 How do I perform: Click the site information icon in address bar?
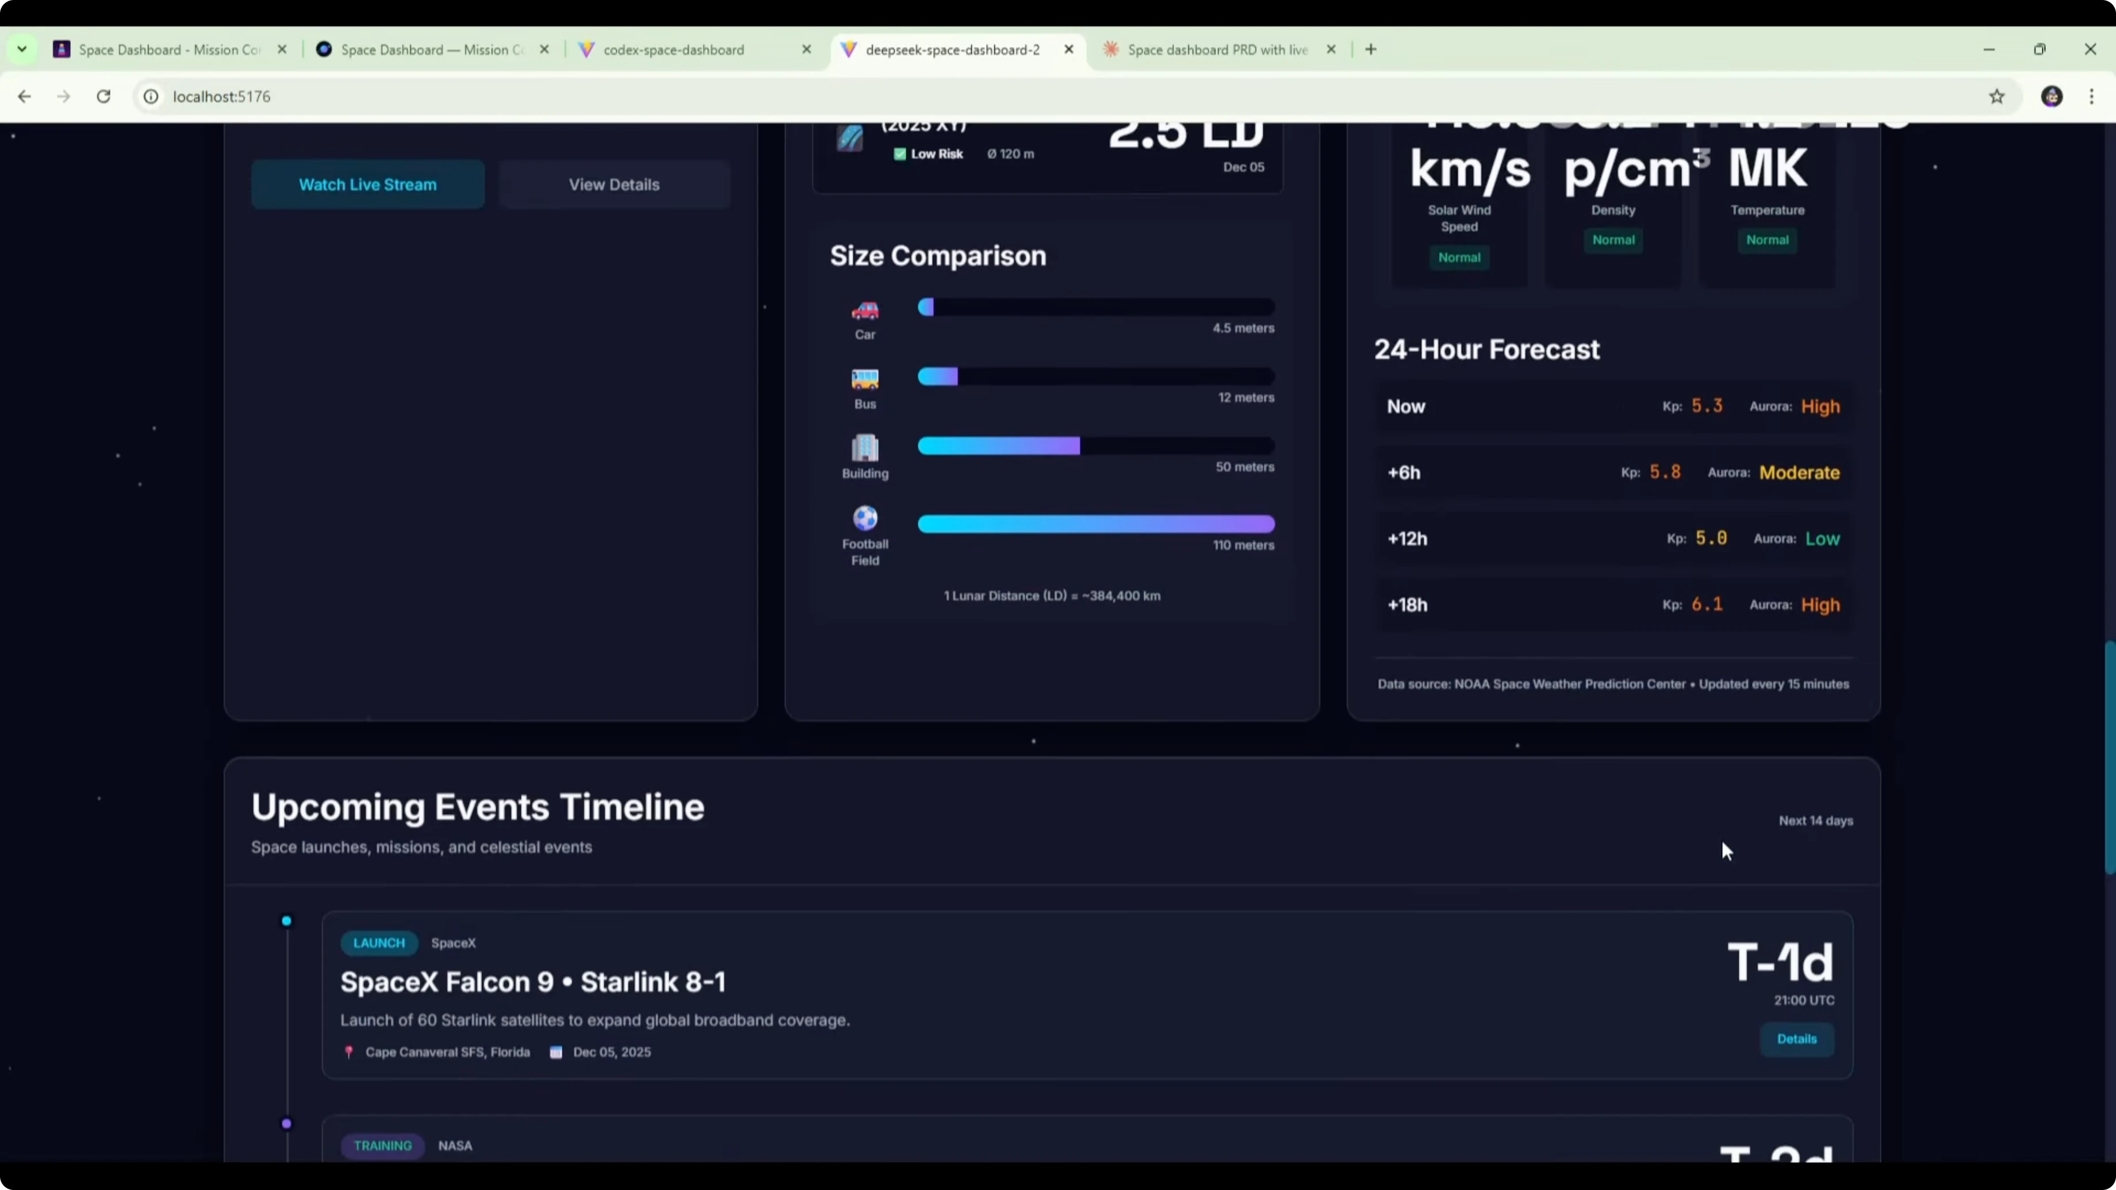[151, 97]
